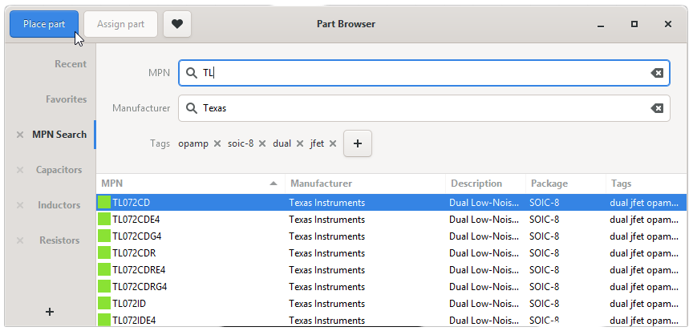Image resolution: width=693 pixels, height=331 pixels.
Task: Click the green status square of TL072CD
Action: click(x=104, y=203)
